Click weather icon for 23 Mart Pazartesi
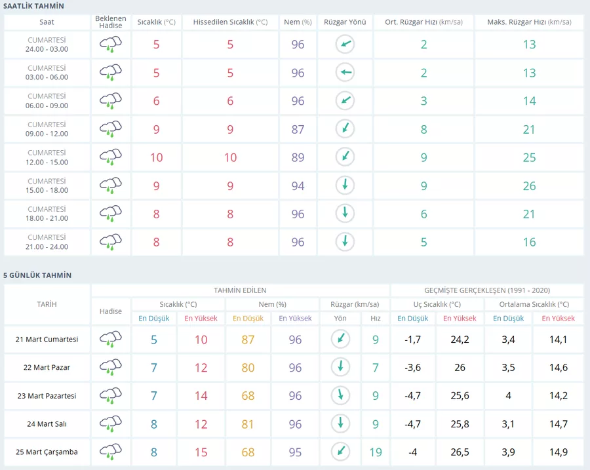Image resolution: width=590 pixels, height=470 pixels. (111, 396)
